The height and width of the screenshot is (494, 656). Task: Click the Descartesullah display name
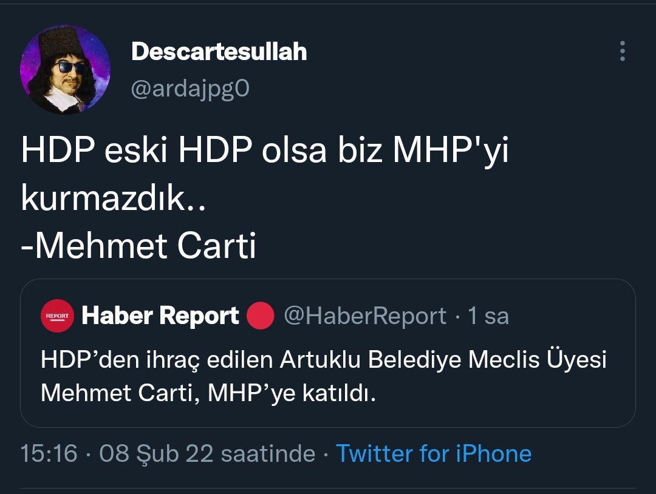click(x=219, y=52)
